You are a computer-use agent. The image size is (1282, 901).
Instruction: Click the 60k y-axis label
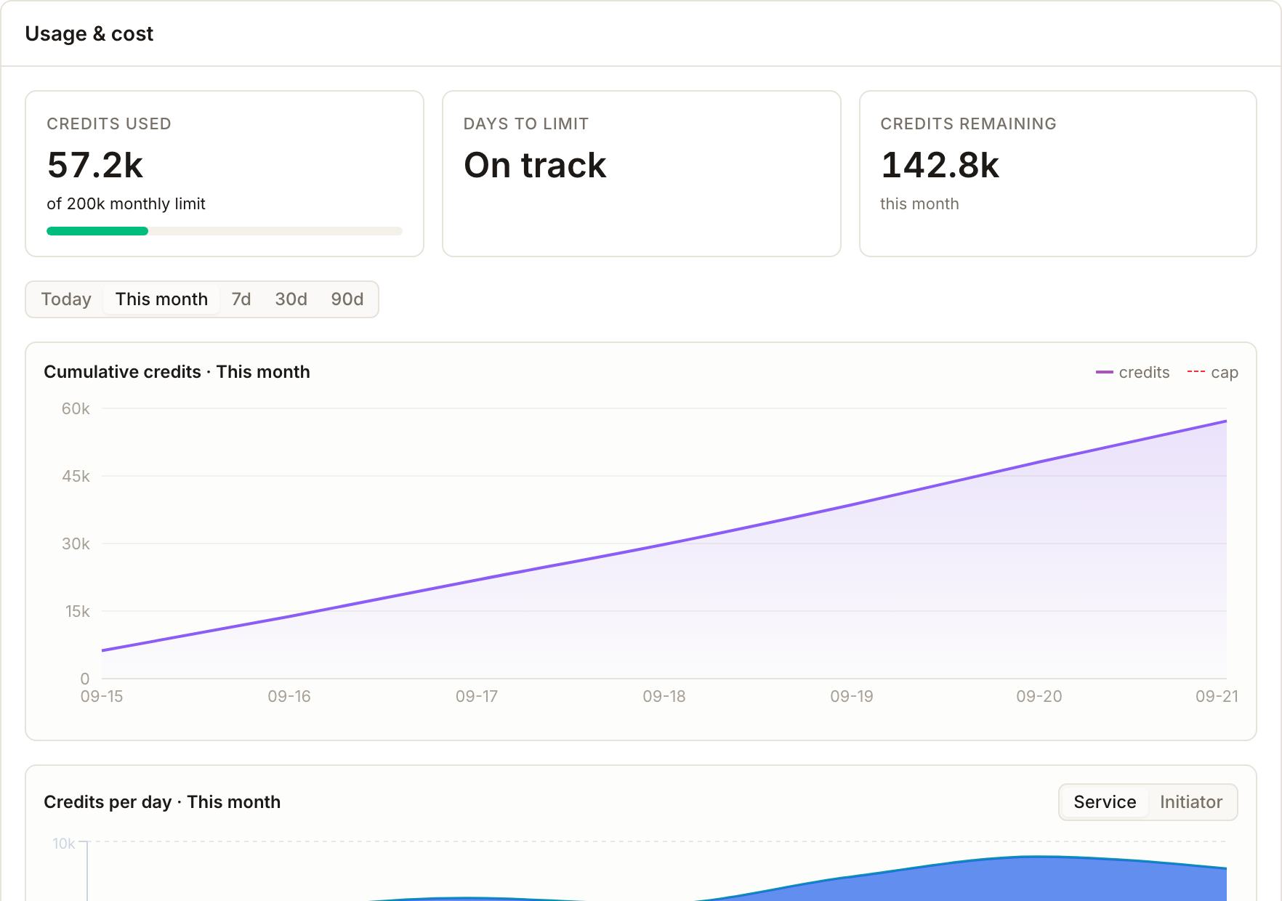click(x=76, y=408)
